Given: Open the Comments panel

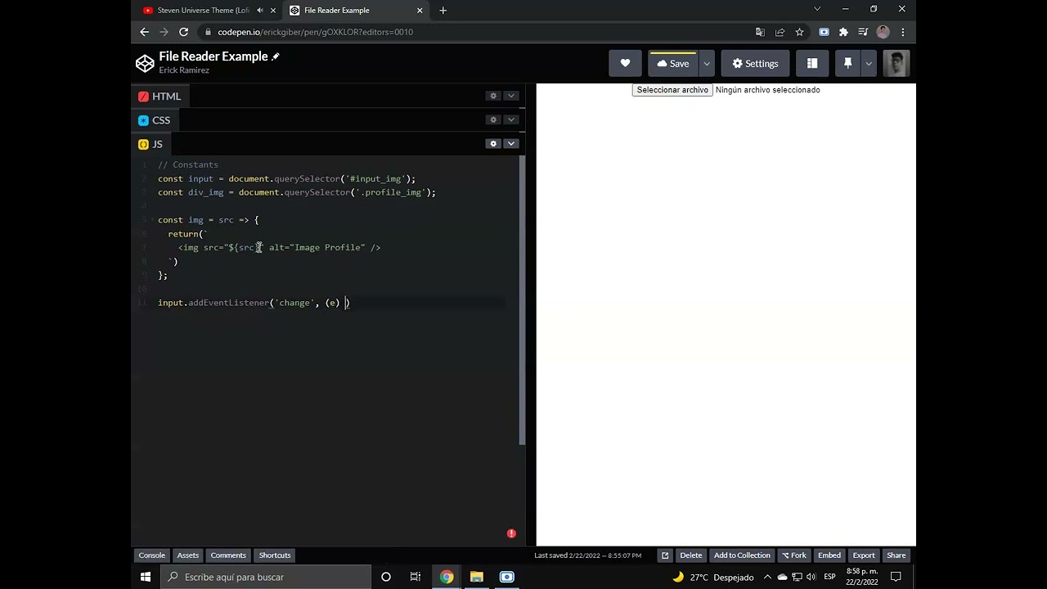Looking at the screenshot, I should click(228, 555).
